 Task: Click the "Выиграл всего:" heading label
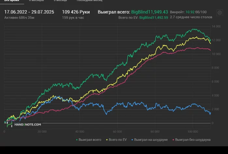(x=114, y=12)
